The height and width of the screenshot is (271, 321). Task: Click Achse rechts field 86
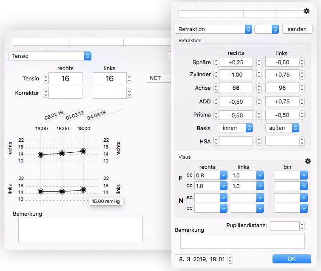(x=236, y=88)
